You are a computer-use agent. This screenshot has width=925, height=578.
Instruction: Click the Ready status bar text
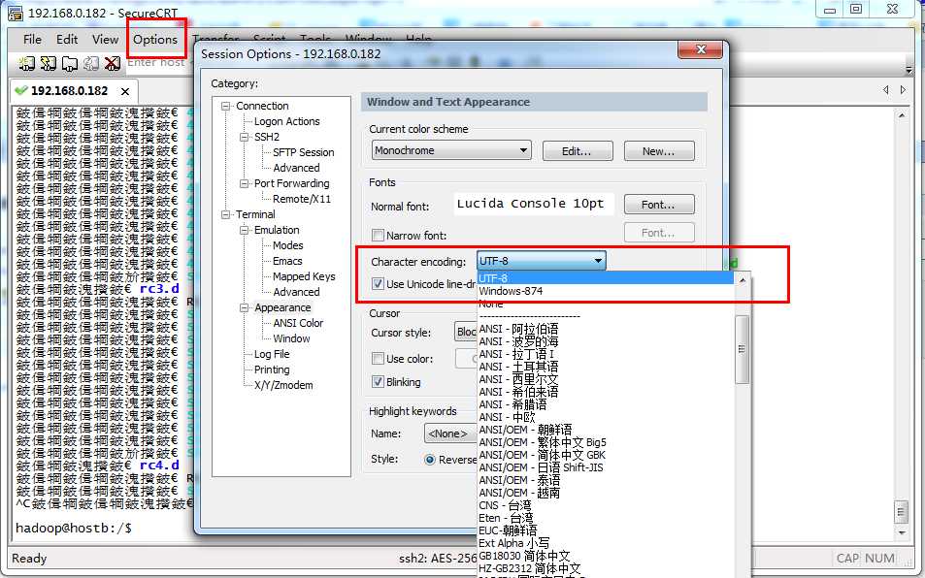pos(29,558)
